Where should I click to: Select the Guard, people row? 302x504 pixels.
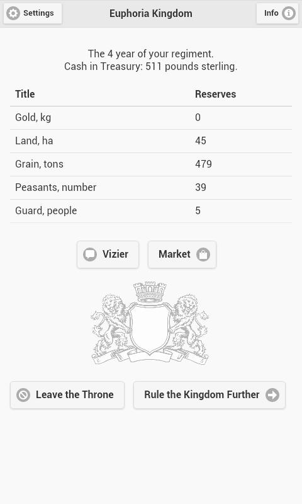(151, 211)
